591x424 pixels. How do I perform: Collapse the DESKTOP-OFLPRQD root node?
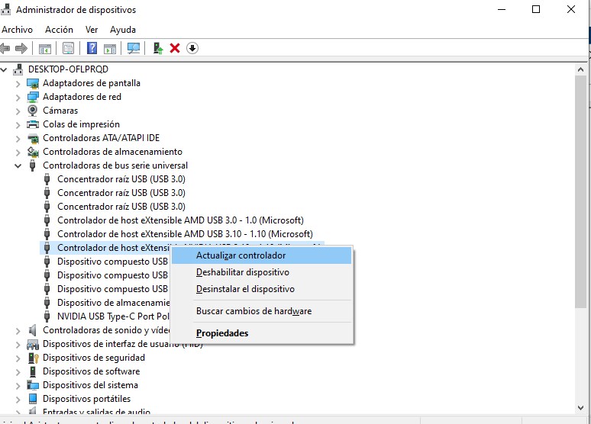(4, 69)
